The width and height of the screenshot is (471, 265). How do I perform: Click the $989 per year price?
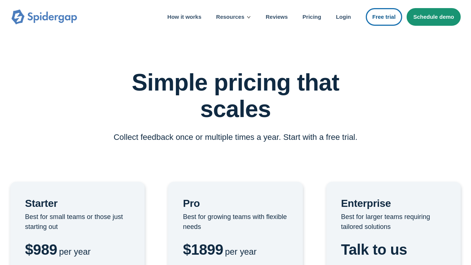(58, 250)
